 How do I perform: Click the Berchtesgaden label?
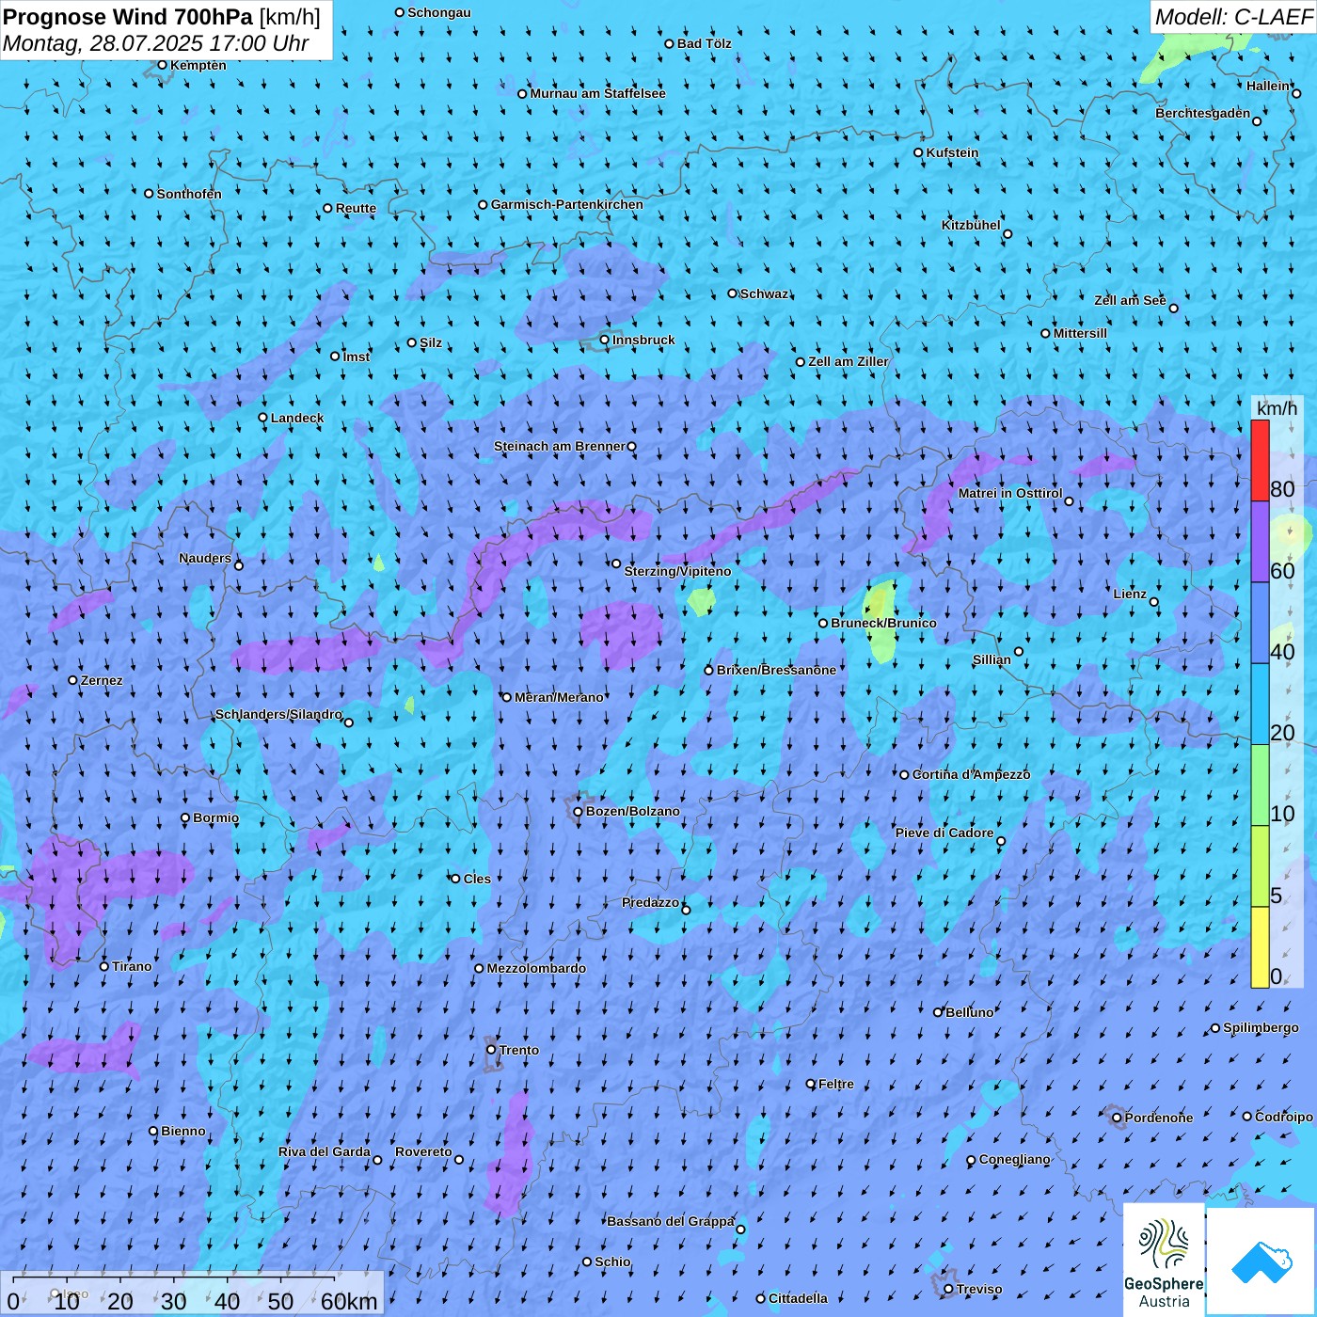point(1203,113)
